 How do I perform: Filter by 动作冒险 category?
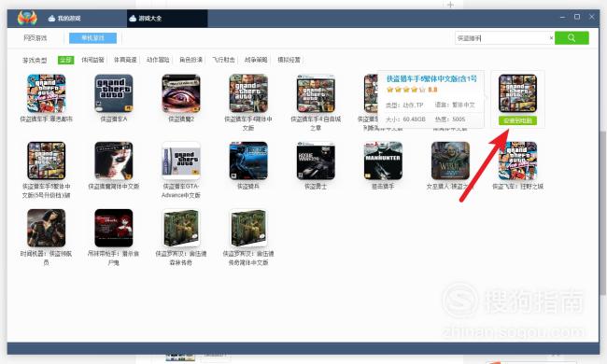coord(158,60)
